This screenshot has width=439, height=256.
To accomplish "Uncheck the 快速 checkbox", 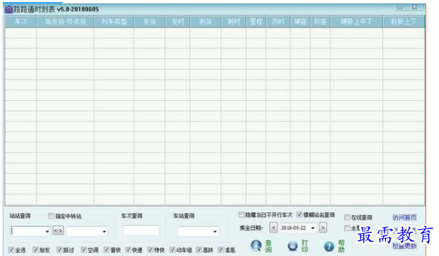I will [x=128, y=249].
